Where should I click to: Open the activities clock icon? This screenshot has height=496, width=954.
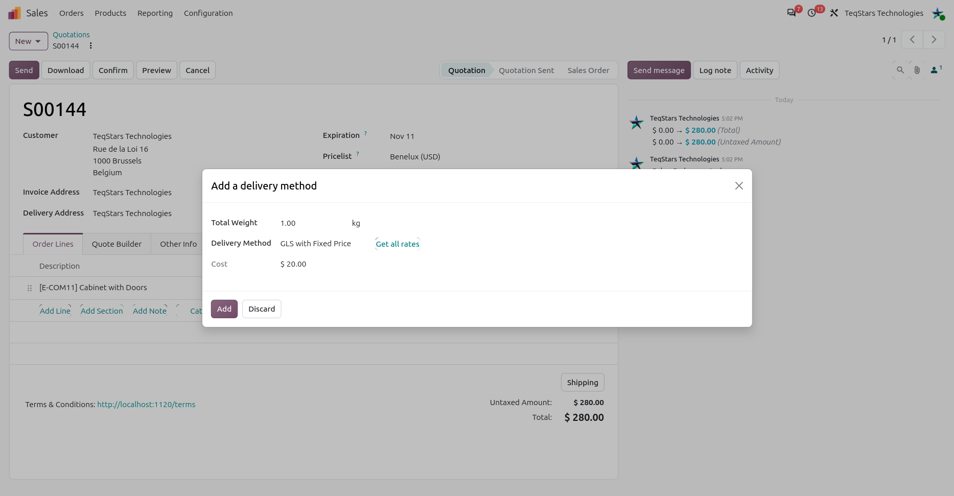[812, 13]
